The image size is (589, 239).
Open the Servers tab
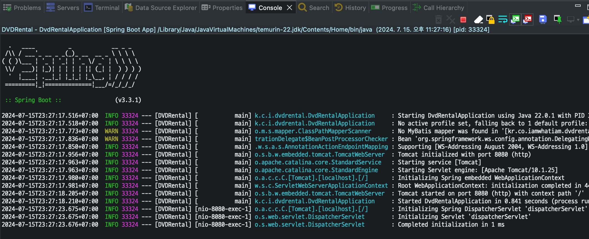point(62,8)
